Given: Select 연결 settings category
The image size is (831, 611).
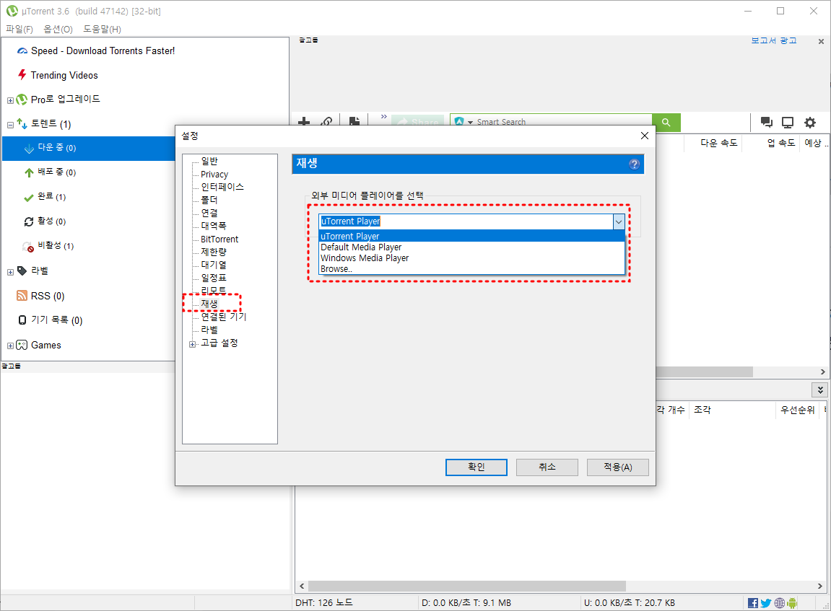Looking at the screenshot, I should [209, 213].
